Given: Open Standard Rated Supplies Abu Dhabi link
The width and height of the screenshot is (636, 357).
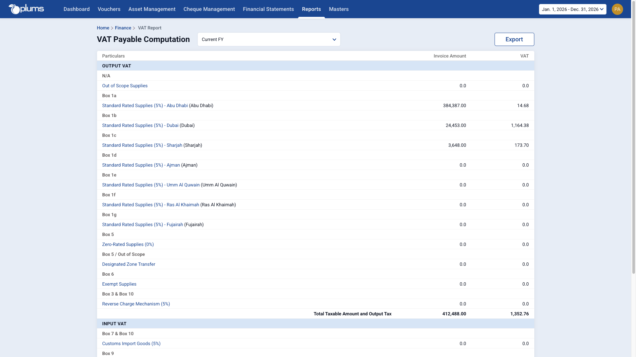Looking at the screenshot, I should point(145,105).
